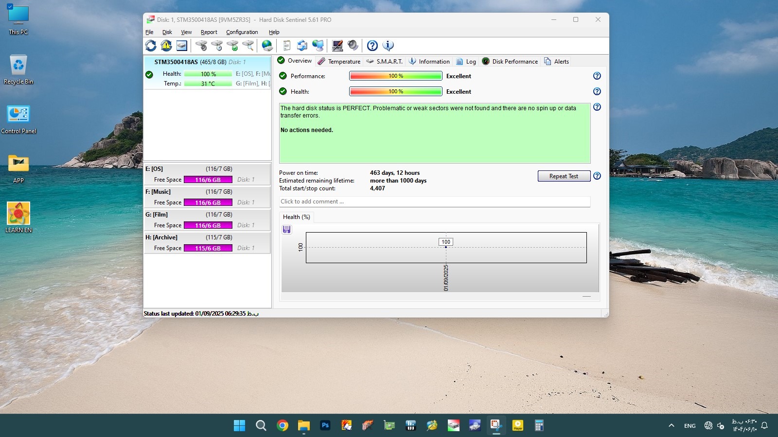The image size is (778, 437).
Task: Click the About info bubble toolbar icon
Action: pyautogui.click(x=388, y=46)
